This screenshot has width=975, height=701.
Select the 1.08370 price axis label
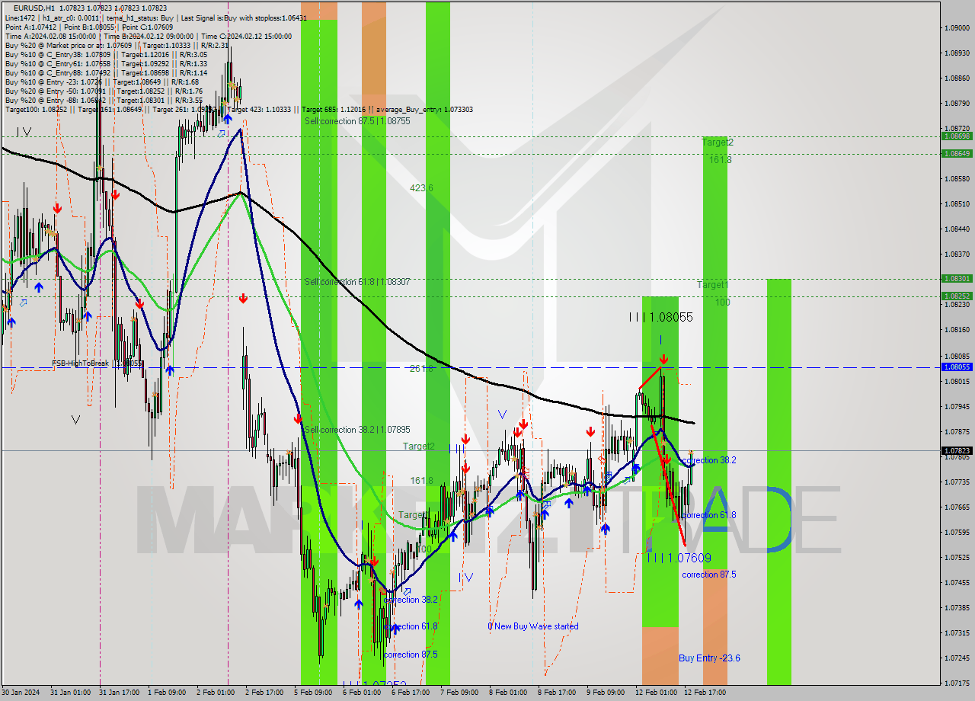click(x=957, y=254)
